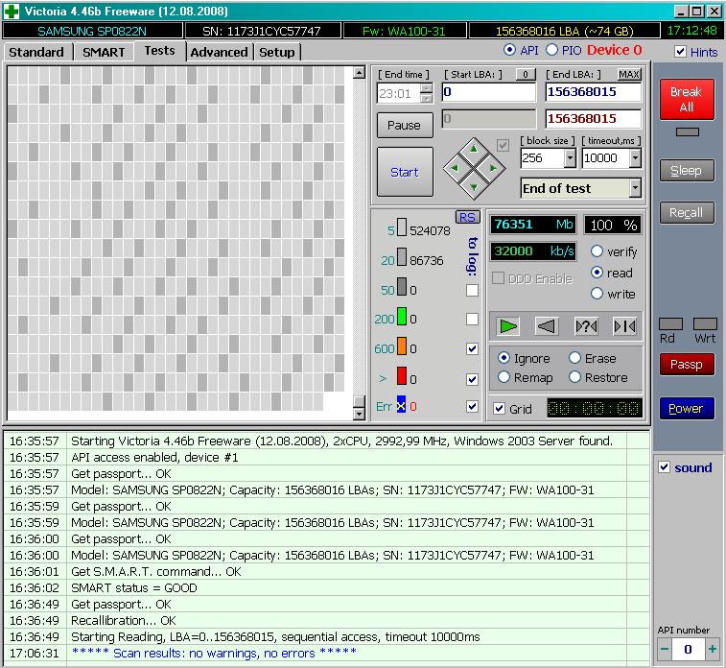
Task: Select the API access radio button
Action: (509, 50)
